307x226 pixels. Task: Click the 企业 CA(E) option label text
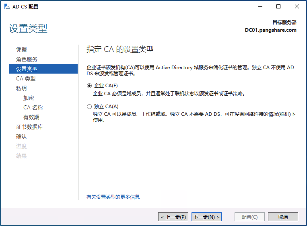tap(106, 86)
